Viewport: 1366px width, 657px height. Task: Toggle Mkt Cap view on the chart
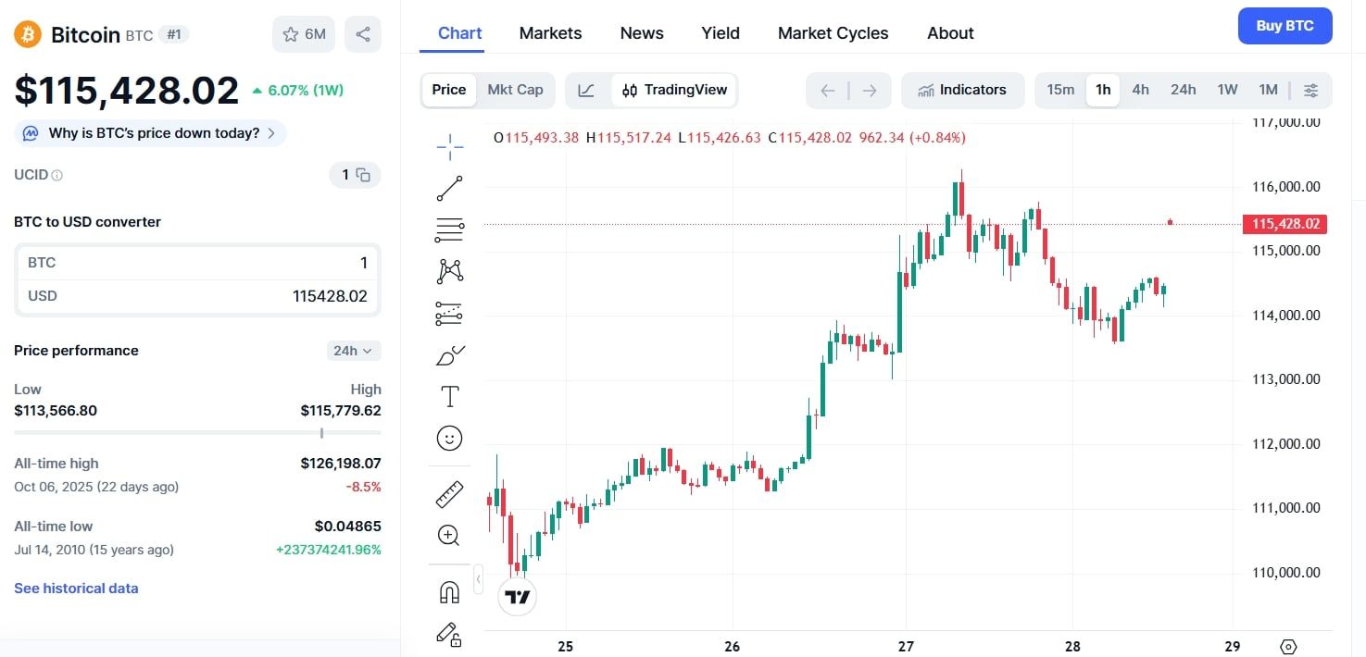515,90
